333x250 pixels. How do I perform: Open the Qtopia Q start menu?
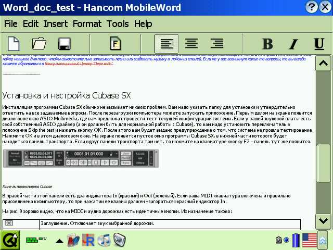click(x=10, y=240)
